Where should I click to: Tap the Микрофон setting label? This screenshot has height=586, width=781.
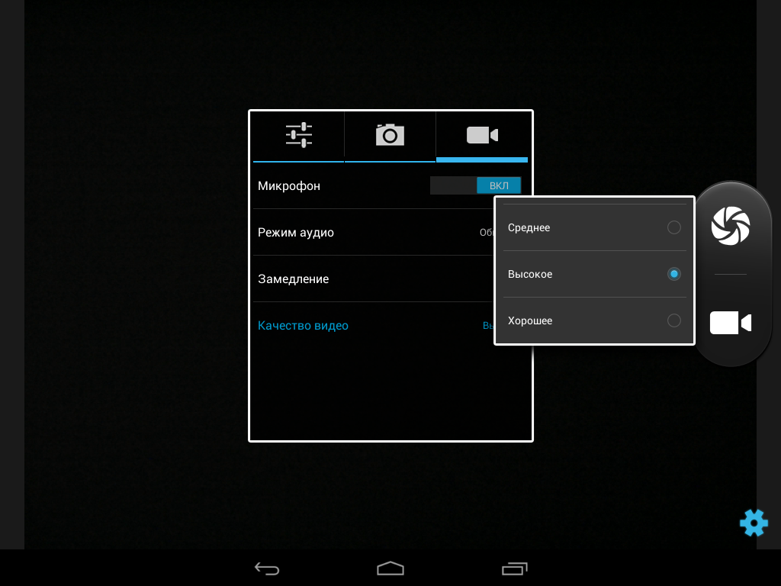(289, 186)
